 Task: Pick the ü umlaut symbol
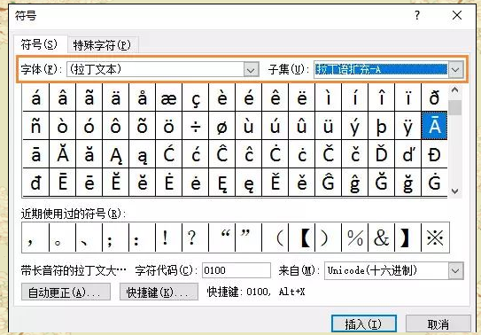coord(329,126)
